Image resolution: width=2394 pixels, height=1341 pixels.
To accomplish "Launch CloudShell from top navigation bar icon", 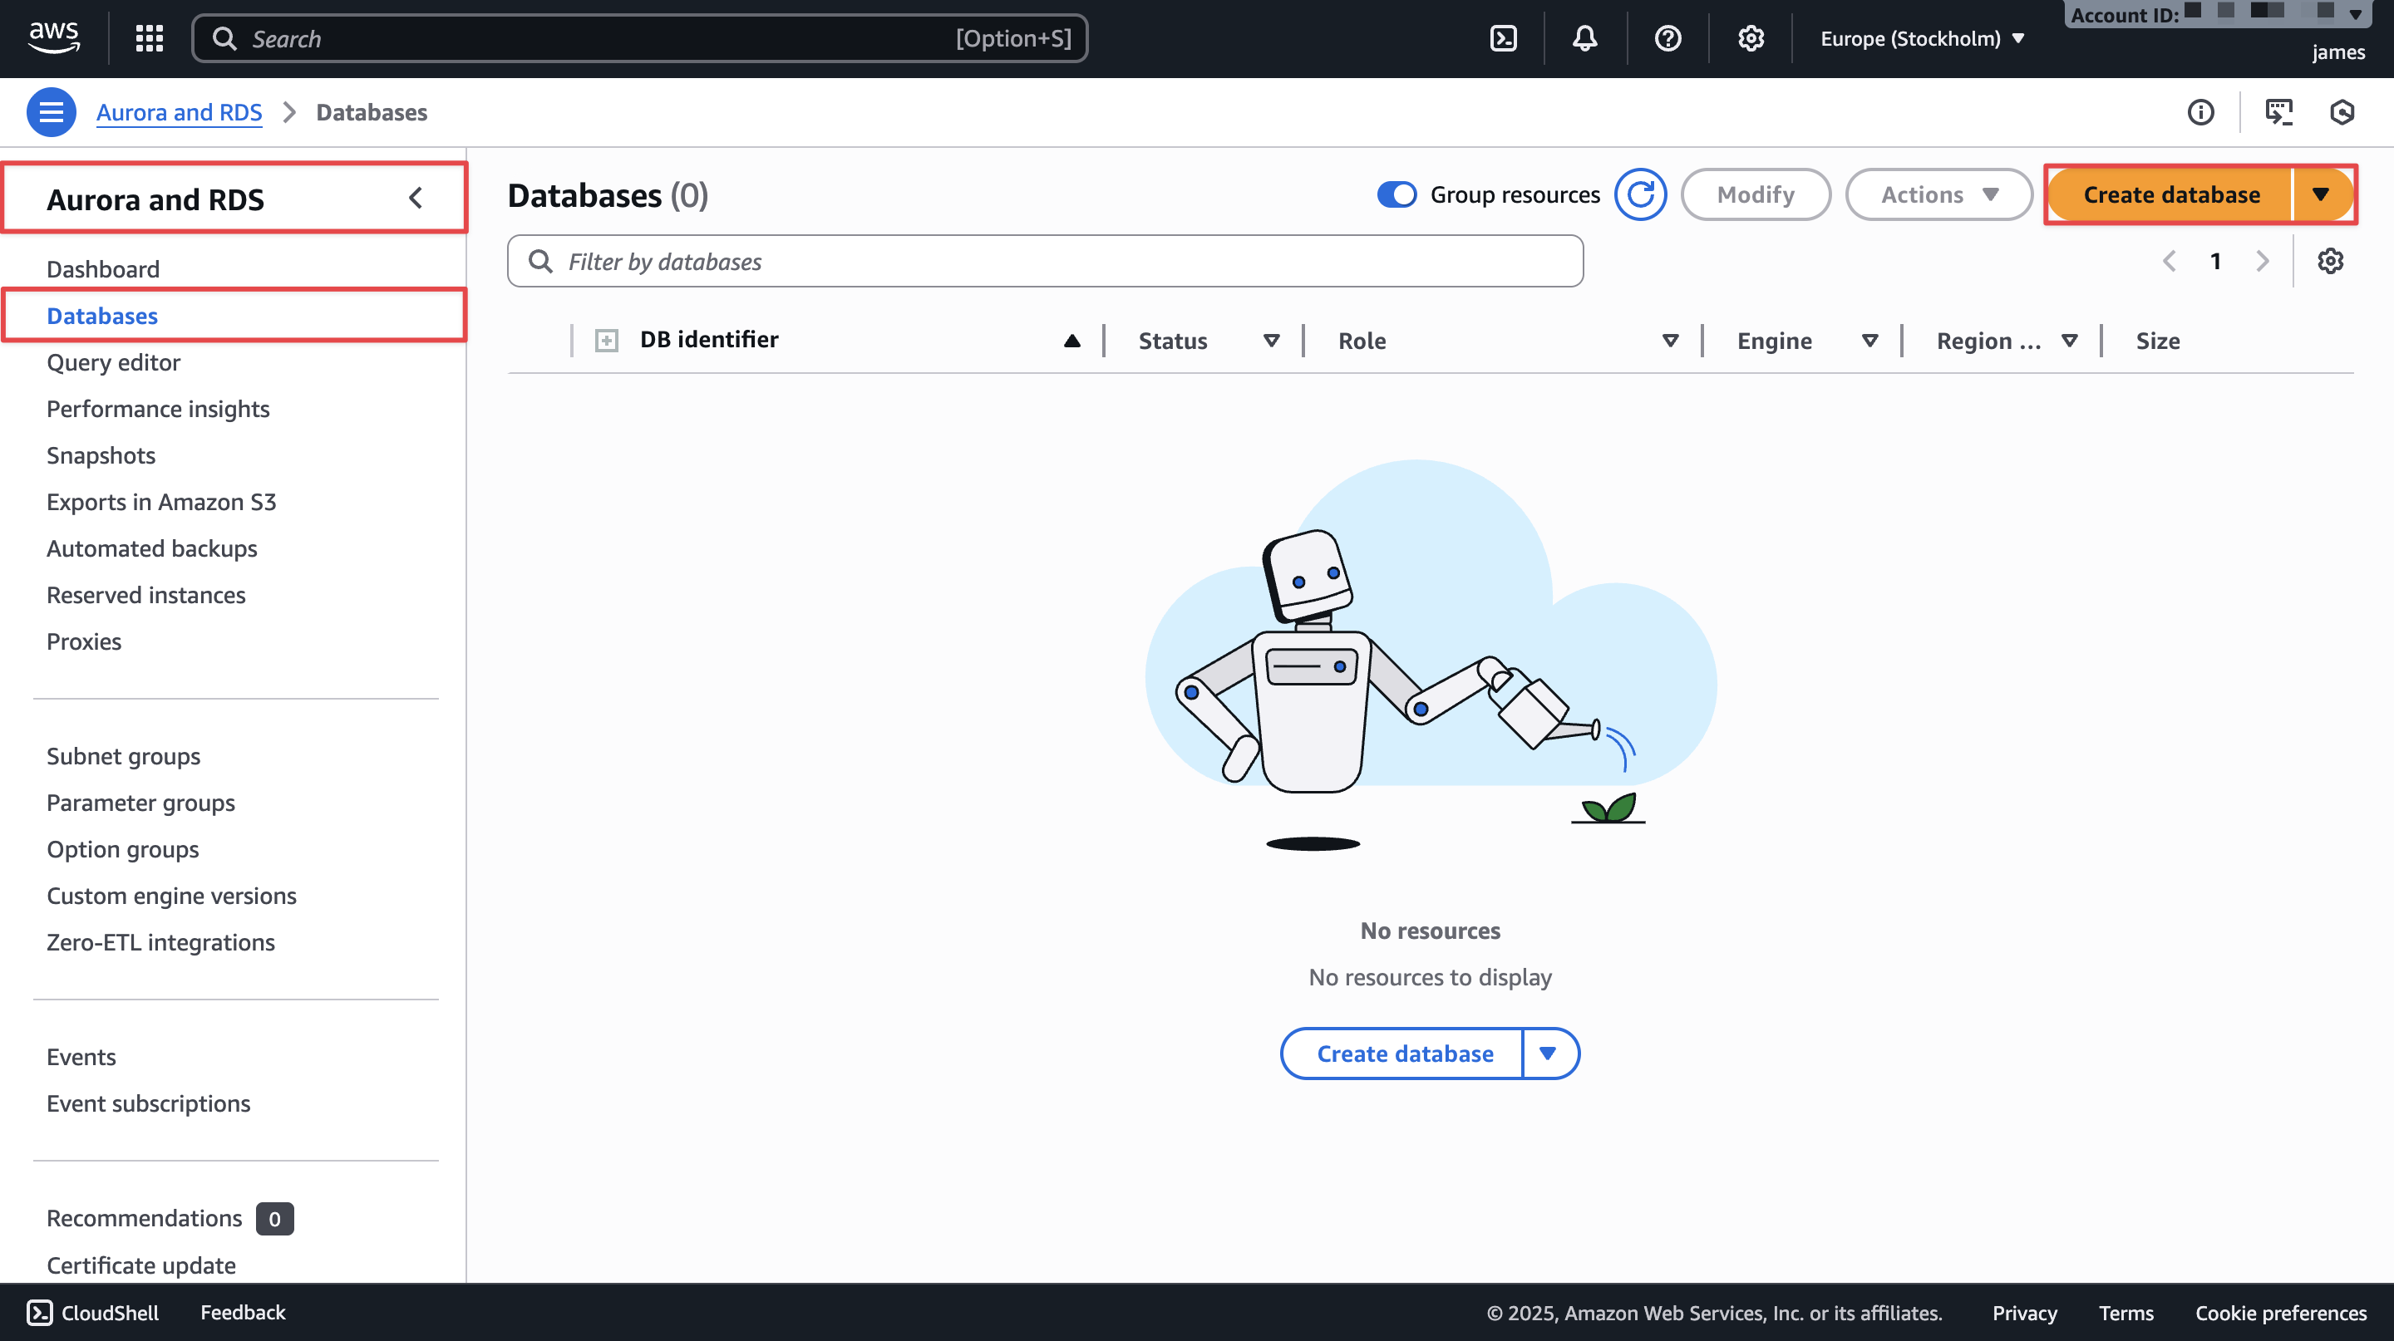I will click(x=1503, y=38).
